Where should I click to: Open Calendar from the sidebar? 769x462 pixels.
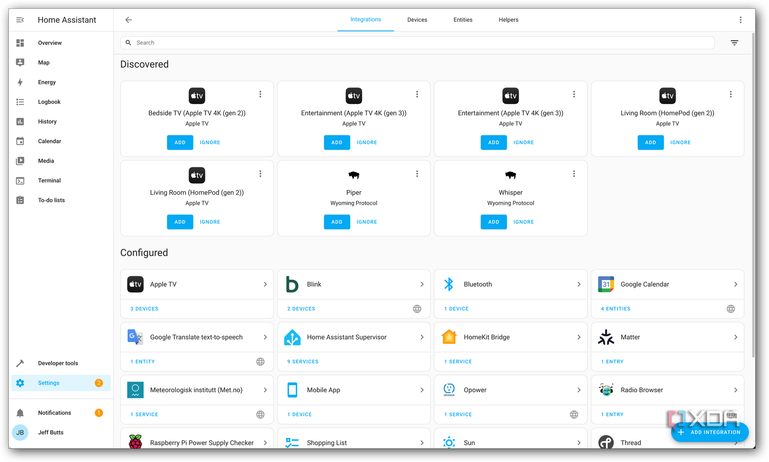pos(61,141)
